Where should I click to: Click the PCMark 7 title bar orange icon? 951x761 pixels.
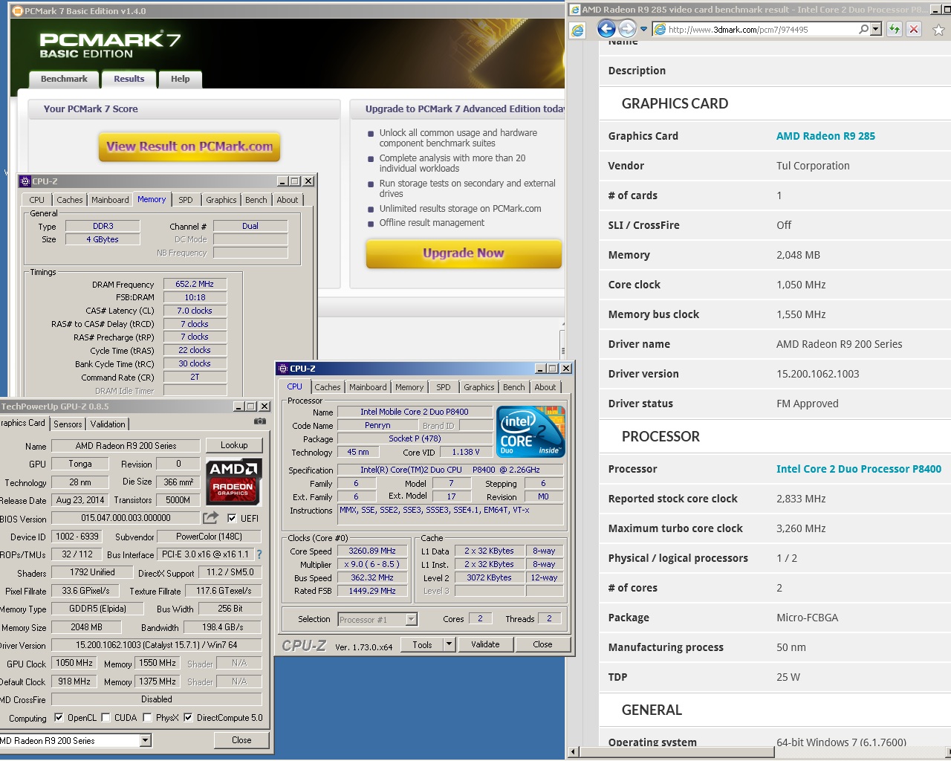tap(18, 11)
